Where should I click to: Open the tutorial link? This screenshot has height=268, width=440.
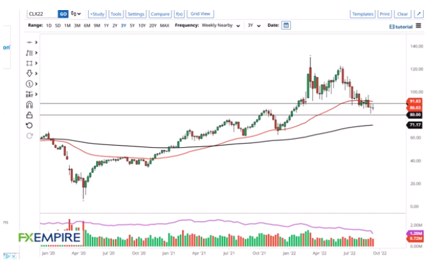pos(401,27)
